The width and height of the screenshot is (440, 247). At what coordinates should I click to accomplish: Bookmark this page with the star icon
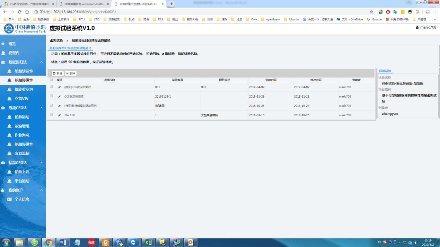point(371,12)
